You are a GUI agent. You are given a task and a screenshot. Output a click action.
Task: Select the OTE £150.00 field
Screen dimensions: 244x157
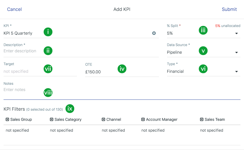point(122,72)
